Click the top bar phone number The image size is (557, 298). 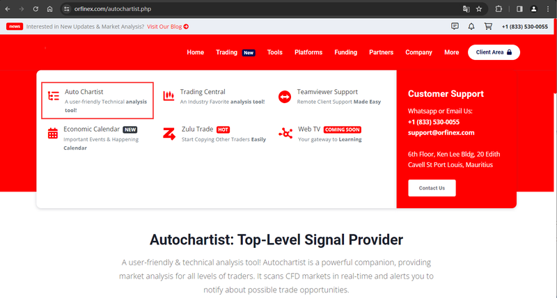525,26
